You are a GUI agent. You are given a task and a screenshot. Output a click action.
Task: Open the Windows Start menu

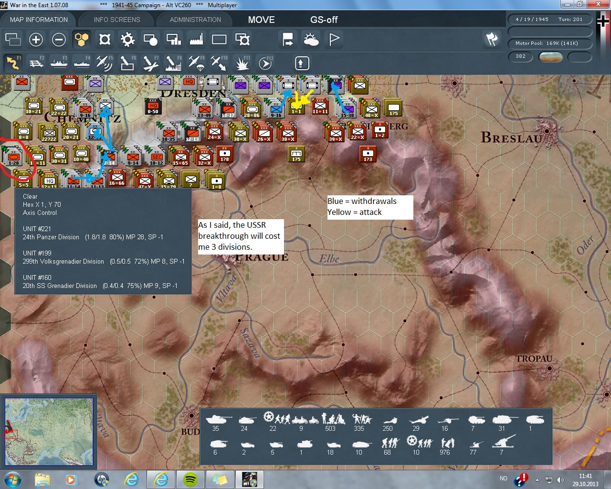[13, 479]
